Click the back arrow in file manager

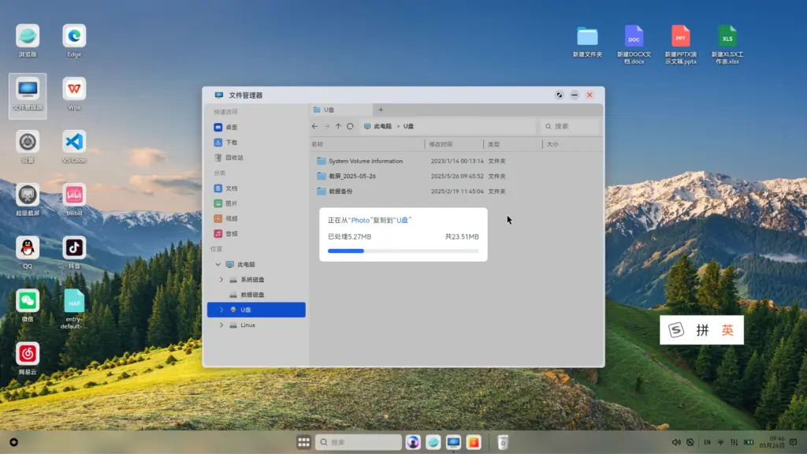pos(315,126)
